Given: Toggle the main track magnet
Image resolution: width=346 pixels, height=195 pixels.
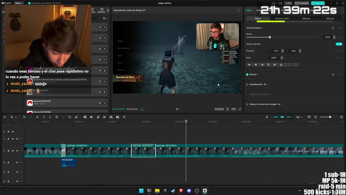Looking at the screenshot, I should pos(276,117).
